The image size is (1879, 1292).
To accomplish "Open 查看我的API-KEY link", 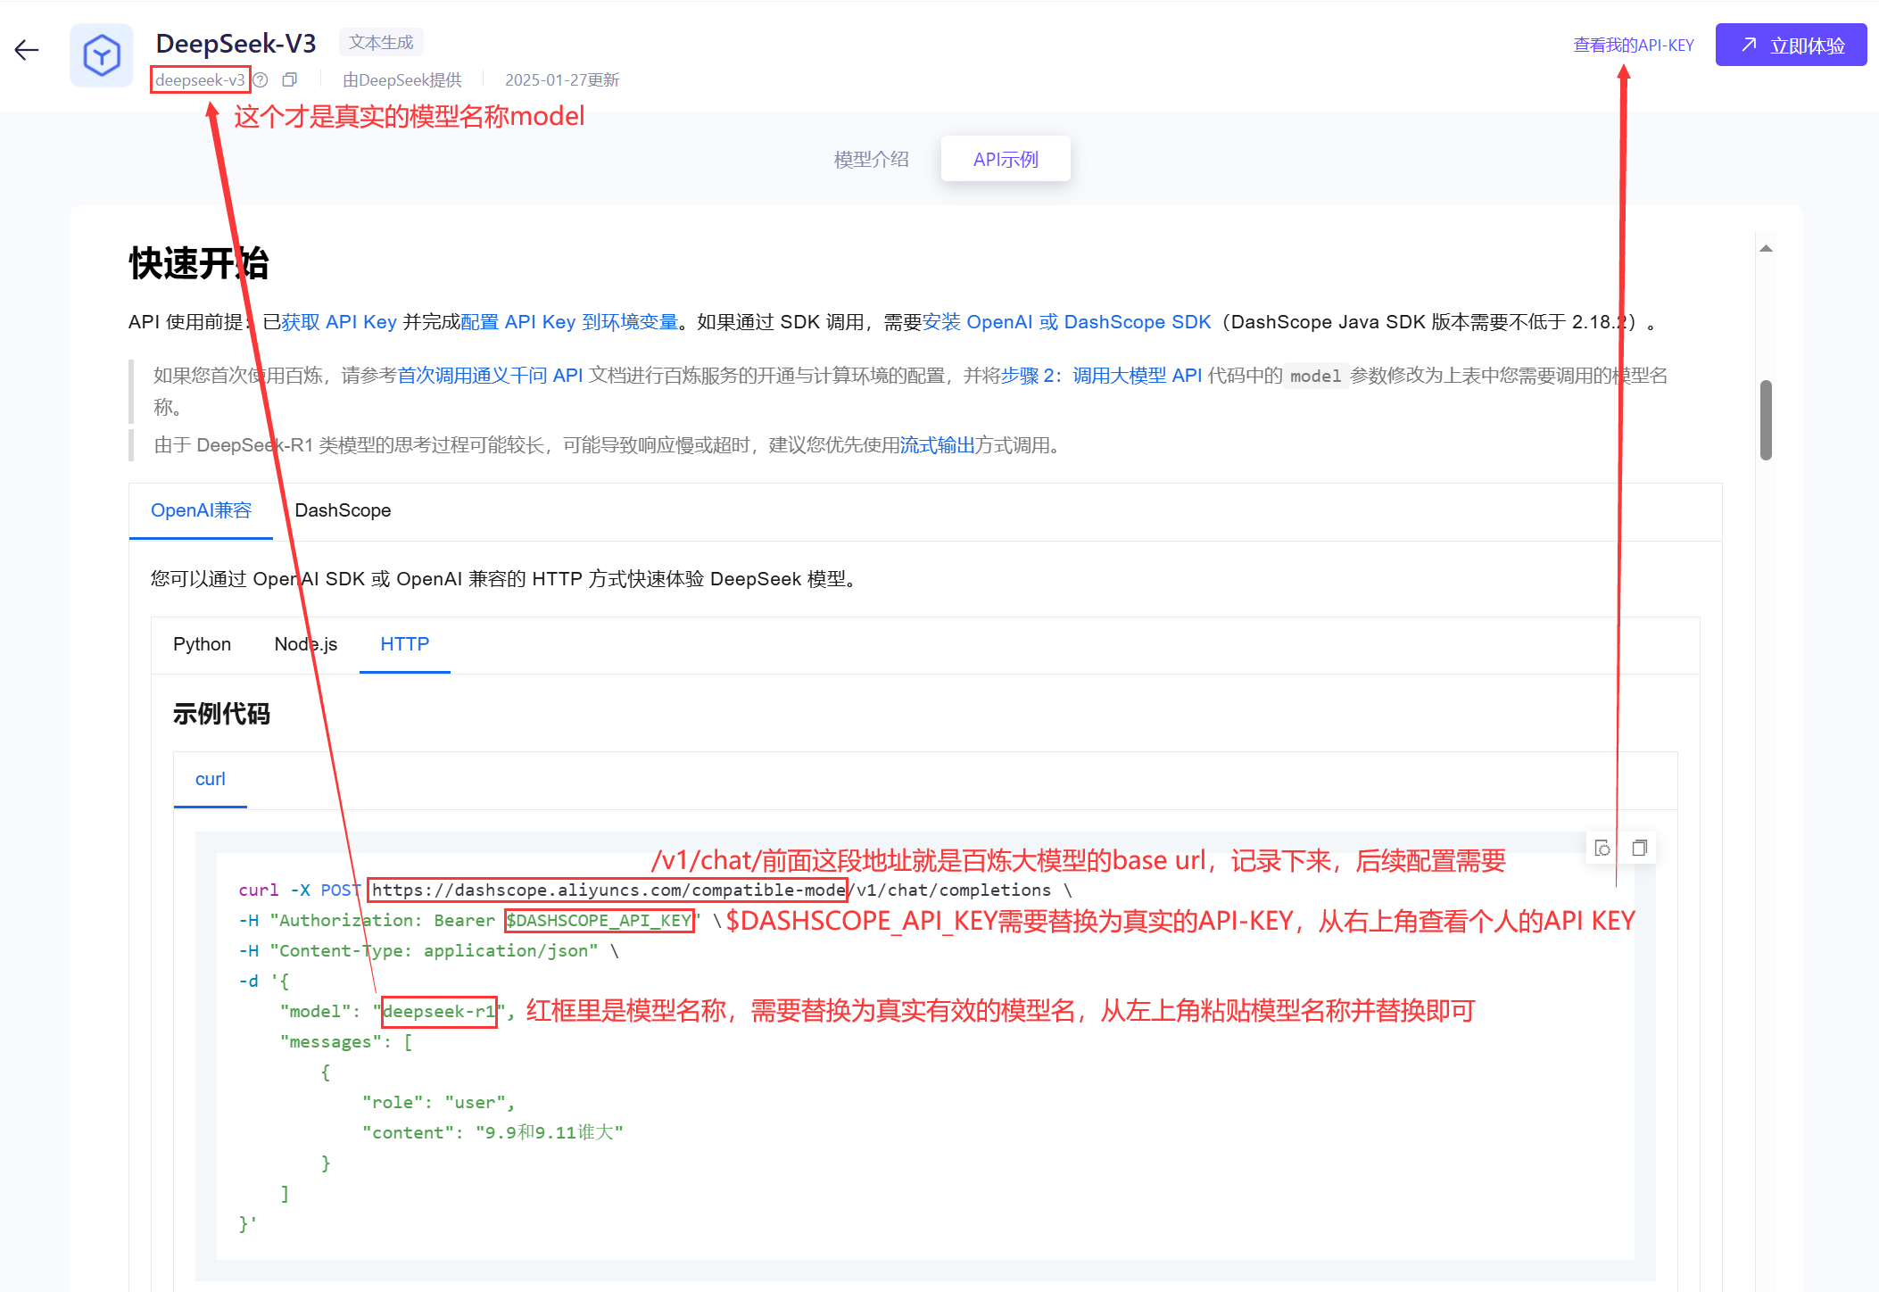I will pos(1633,46).
